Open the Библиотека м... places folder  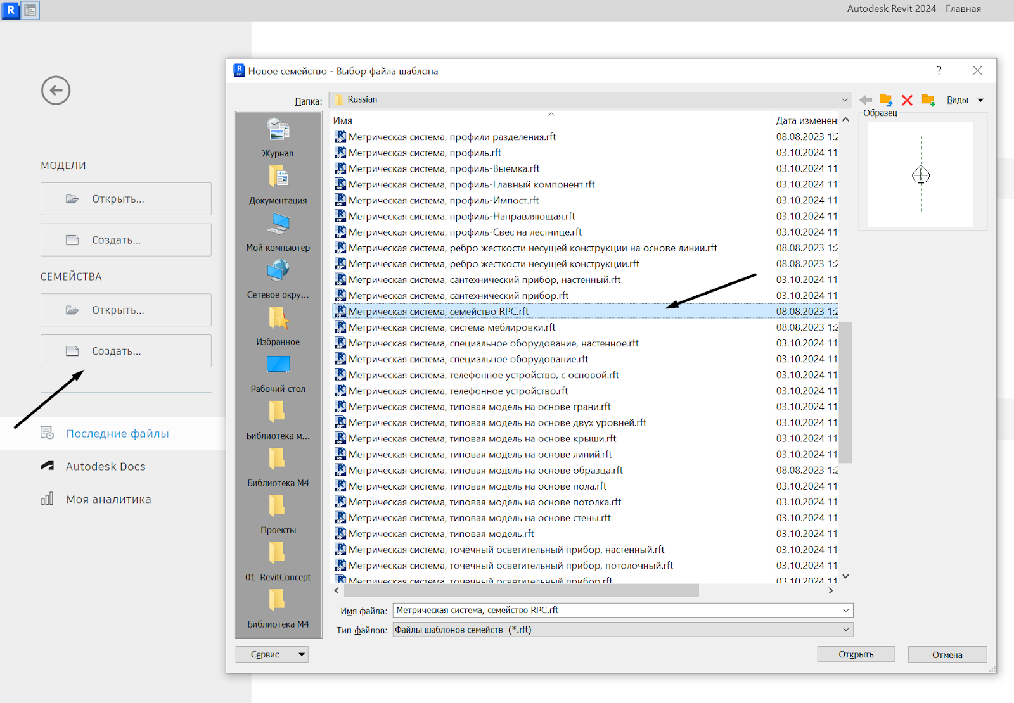277,412
